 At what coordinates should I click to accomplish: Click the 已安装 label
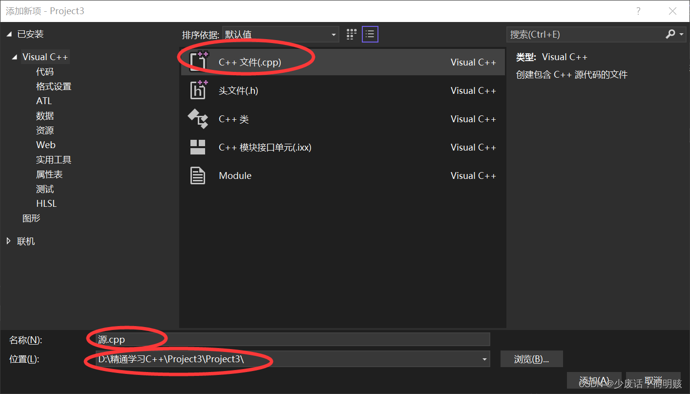tap(30, 34)
